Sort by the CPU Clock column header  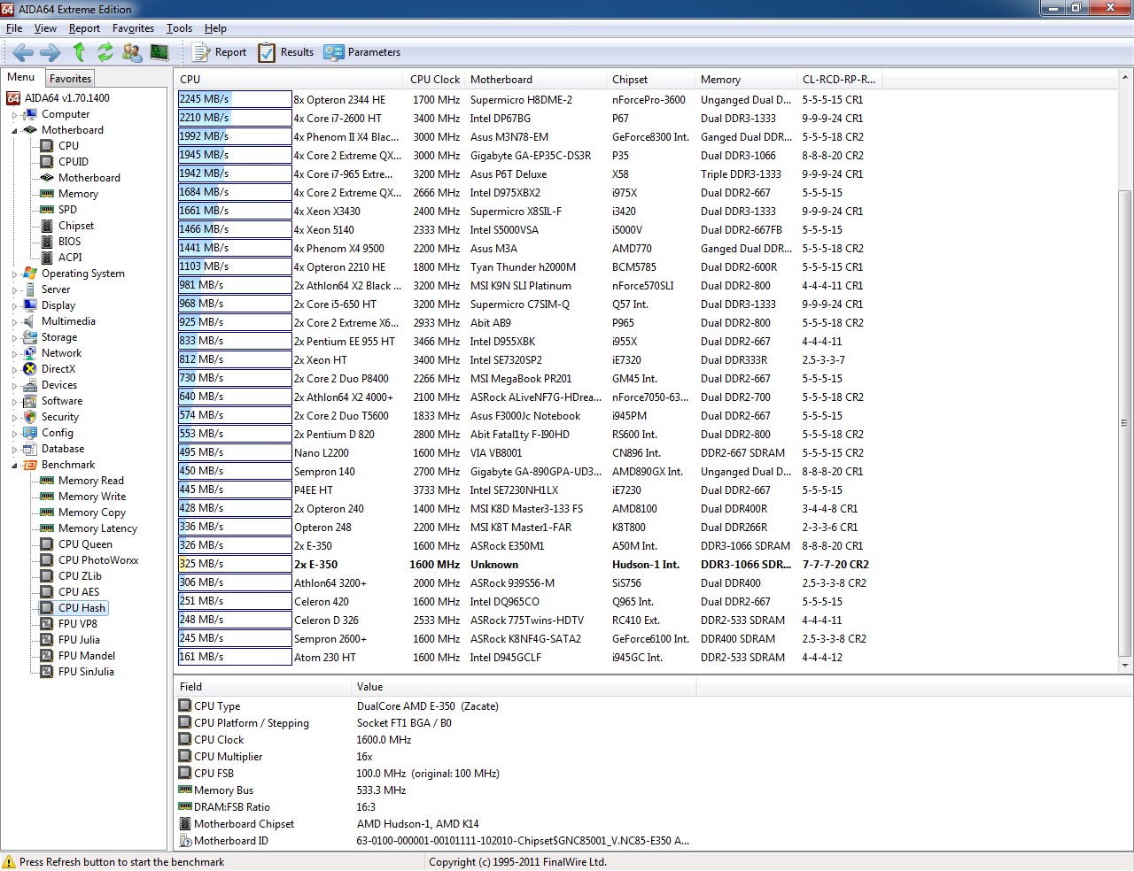click(434, 80)
